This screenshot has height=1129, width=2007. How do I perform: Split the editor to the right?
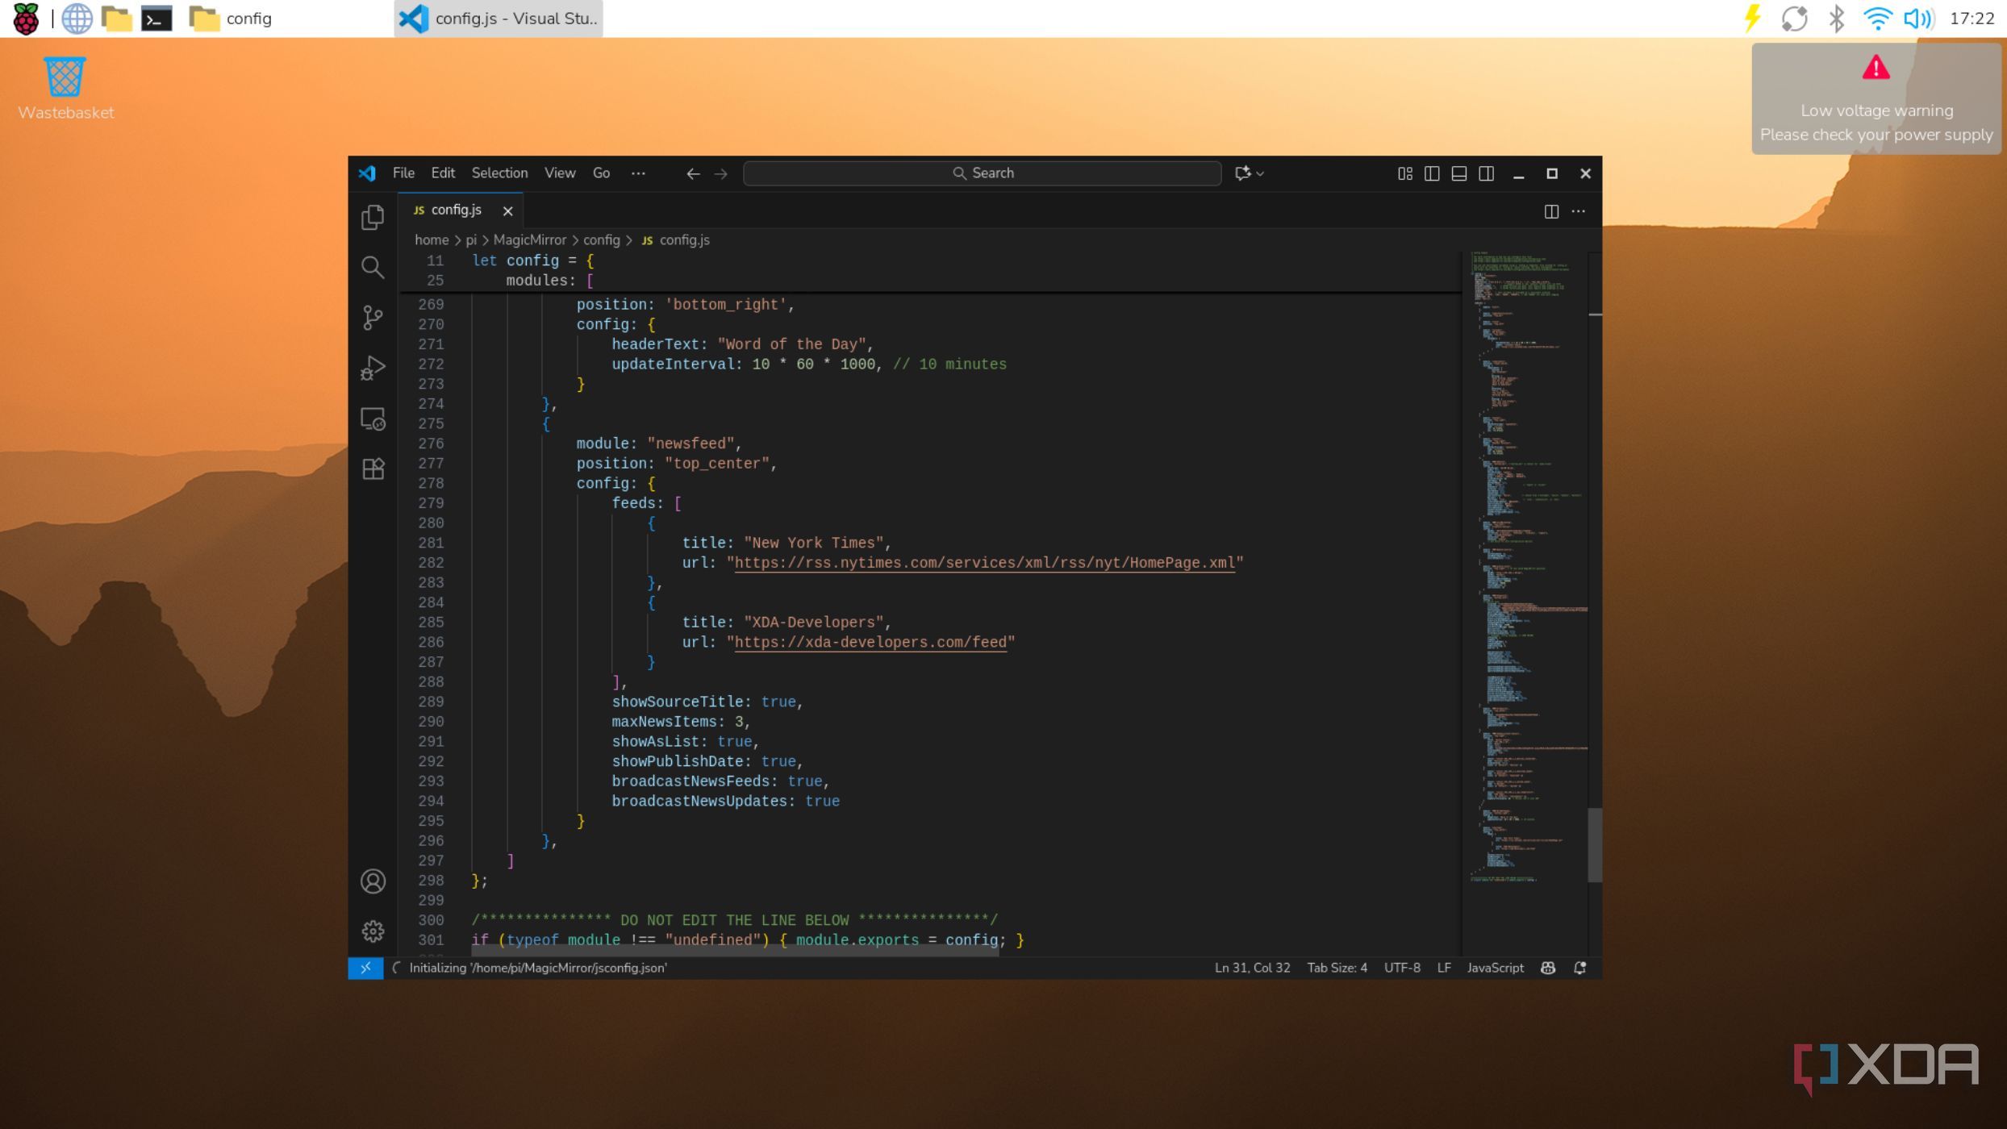1550,211
